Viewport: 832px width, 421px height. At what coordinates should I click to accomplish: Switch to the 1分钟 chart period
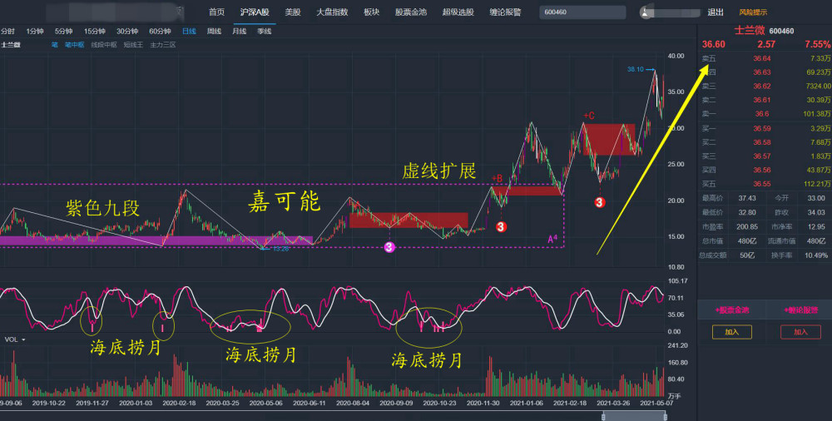[x=34, y=32]
